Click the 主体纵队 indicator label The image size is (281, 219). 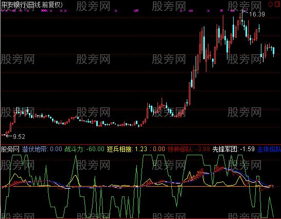pyautogui.click(x=269, y=149)
